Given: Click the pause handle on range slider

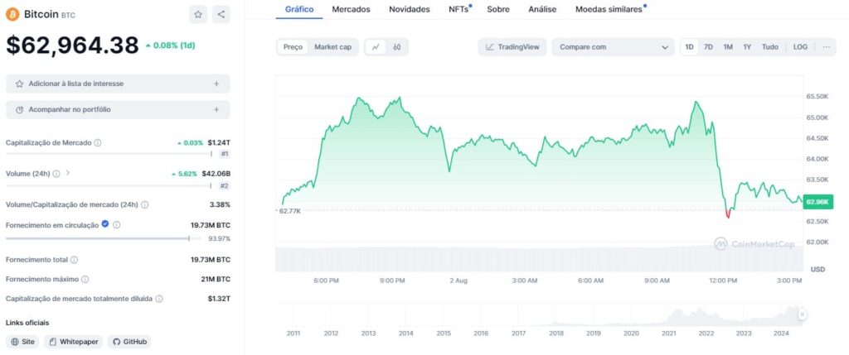Looking at the screenshot, I should (x=803, y=314).
